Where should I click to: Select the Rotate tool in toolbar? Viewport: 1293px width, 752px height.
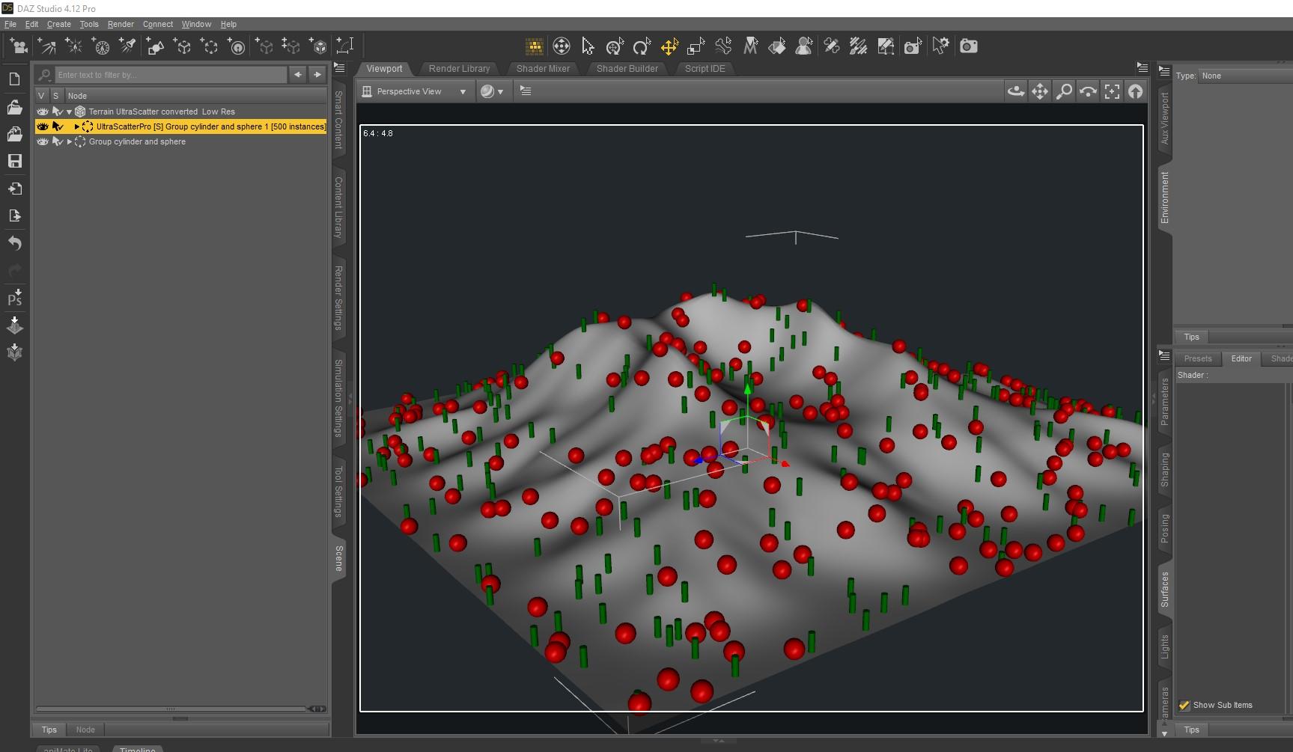(642, 46)
